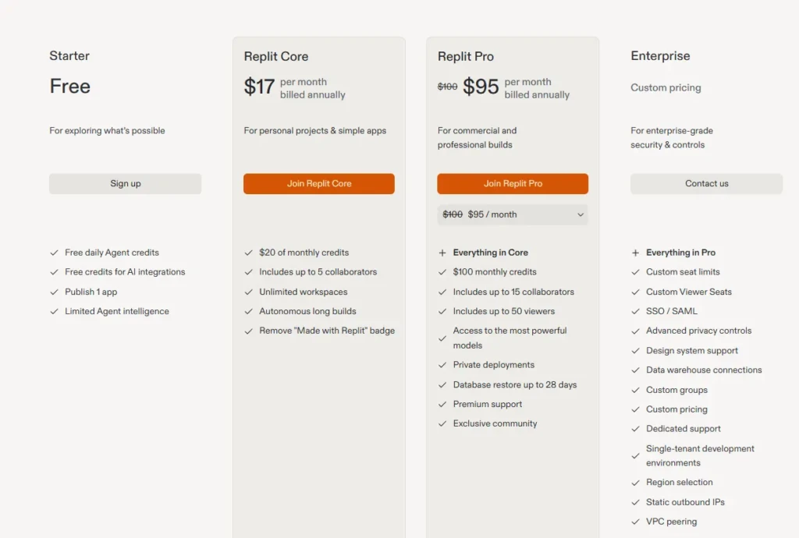Click the Contact us button
Image resolution: width=799 pixels, height=538 pixels.
click(x=706, y=183)
